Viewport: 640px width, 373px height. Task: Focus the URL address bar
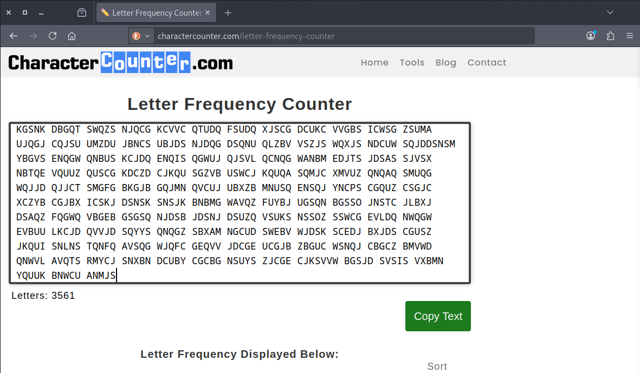point(341,36)
